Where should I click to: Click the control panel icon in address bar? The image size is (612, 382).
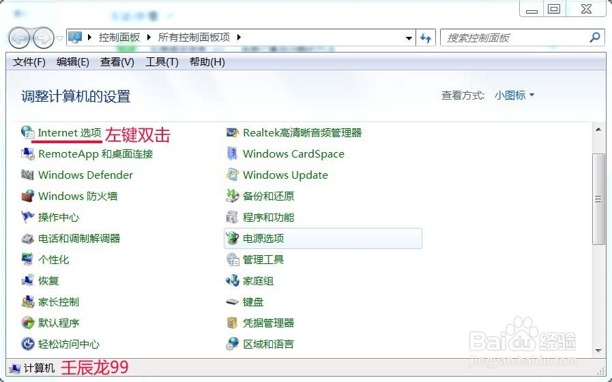point(75,38)
